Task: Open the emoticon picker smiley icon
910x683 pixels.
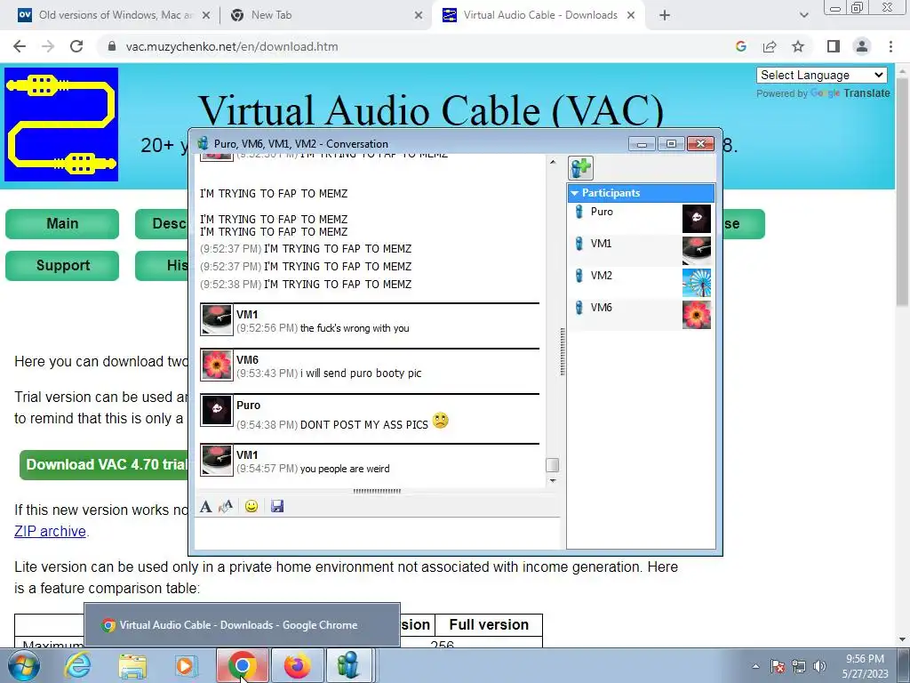Action: point(251,506)
